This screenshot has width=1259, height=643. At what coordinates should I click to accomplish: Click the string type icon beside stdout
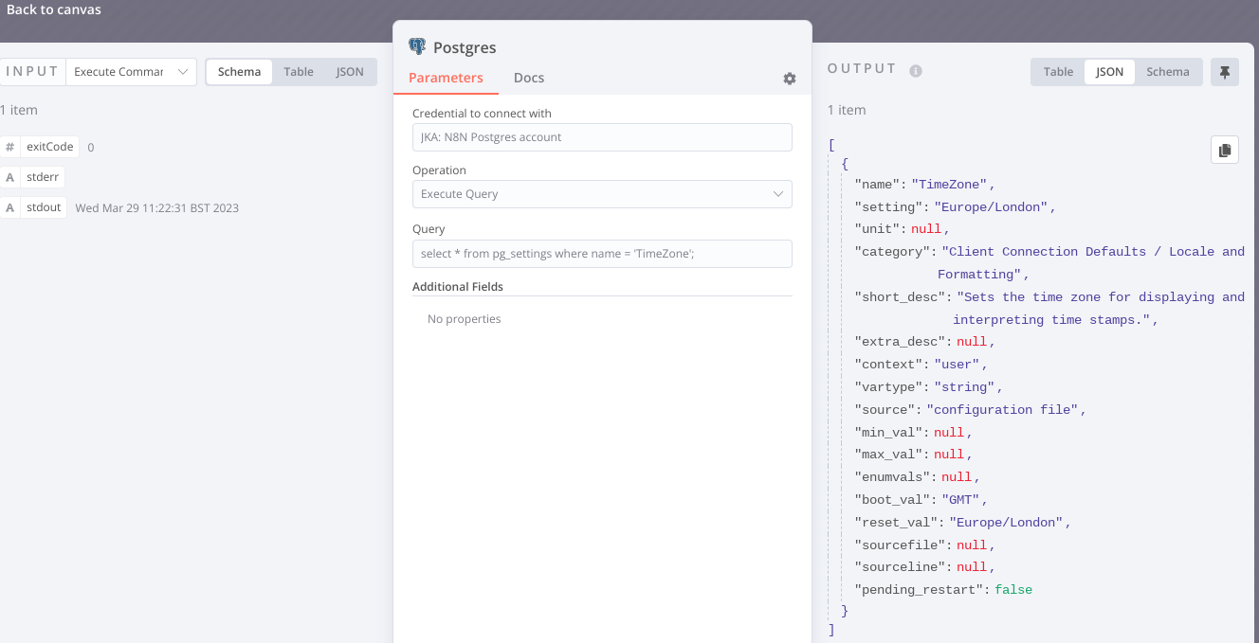9,207
